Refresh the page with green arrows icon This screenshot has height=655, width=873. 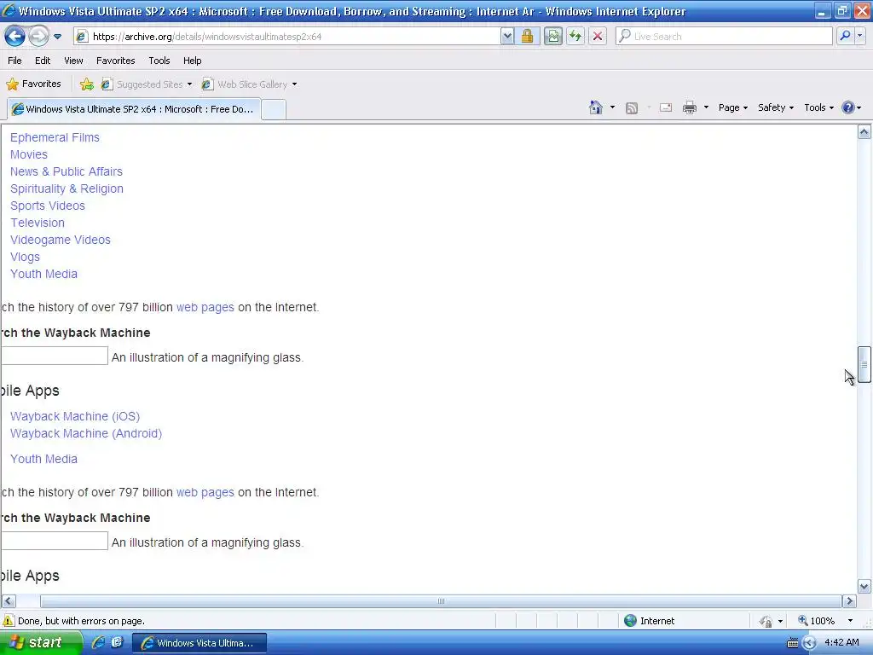[x=575, y=37]
